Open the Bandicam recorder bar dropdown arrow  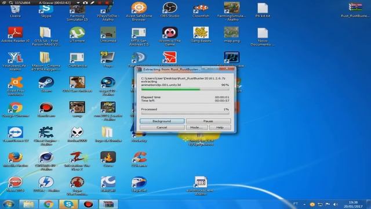pos(78,3)
